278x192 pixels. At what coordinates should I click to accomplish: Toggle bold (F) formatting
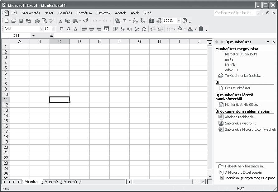click(x=61, y=29)
